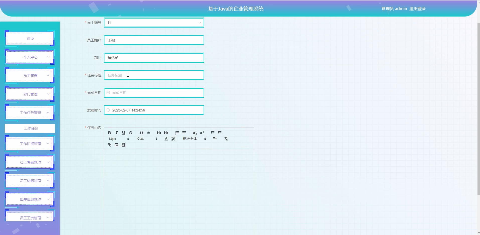Open the text alignment options
Image resolution: width=480 pixels, height=235 pixels.
(215, 139)
